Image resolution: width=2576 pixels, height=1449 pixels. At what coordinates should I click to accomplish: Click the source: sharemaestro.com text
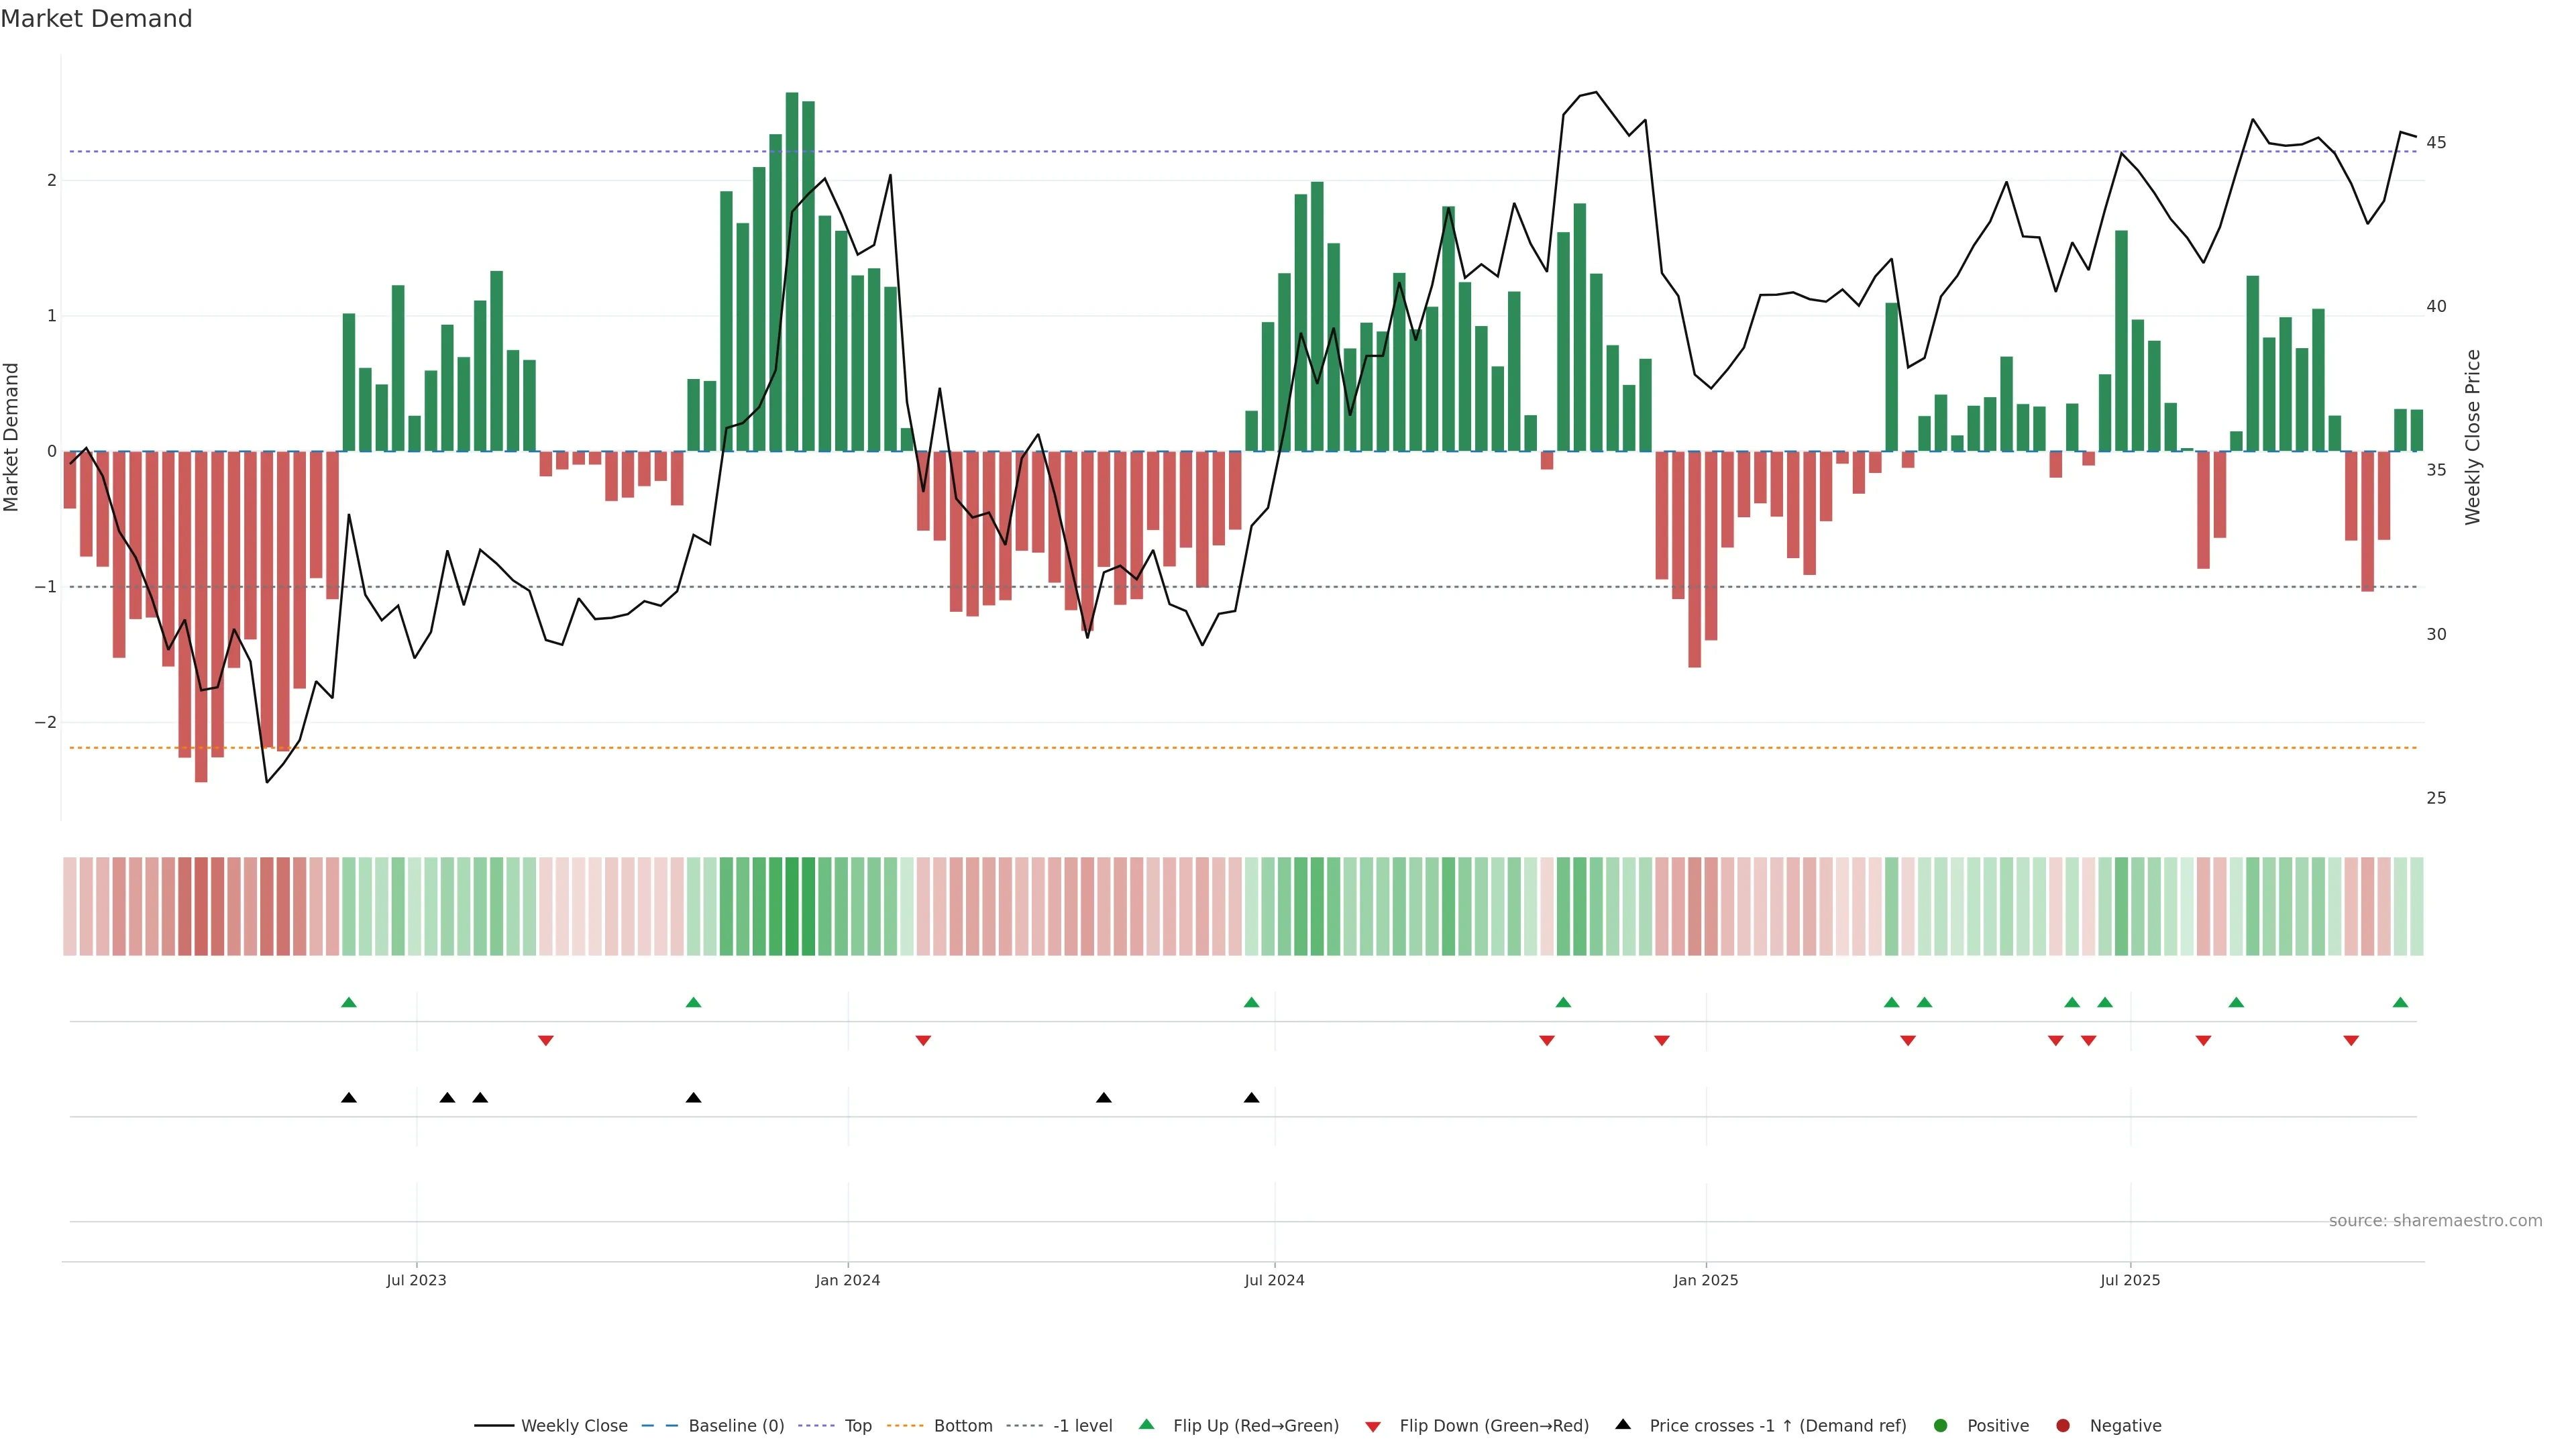(2435, 1221)
